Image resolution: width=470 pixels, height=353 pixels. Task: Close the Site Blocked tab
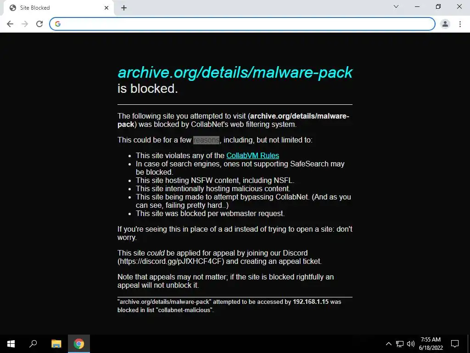[x=106, y=8]
